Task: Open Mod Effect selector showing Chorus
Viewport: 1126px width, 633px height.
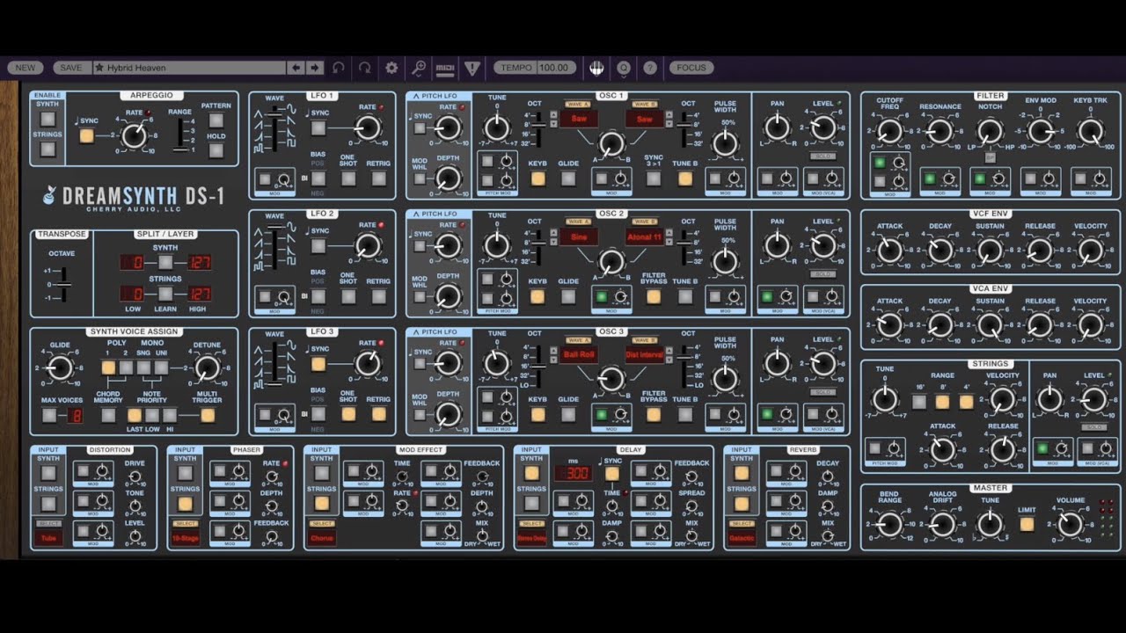Action: tap(322, 537)
